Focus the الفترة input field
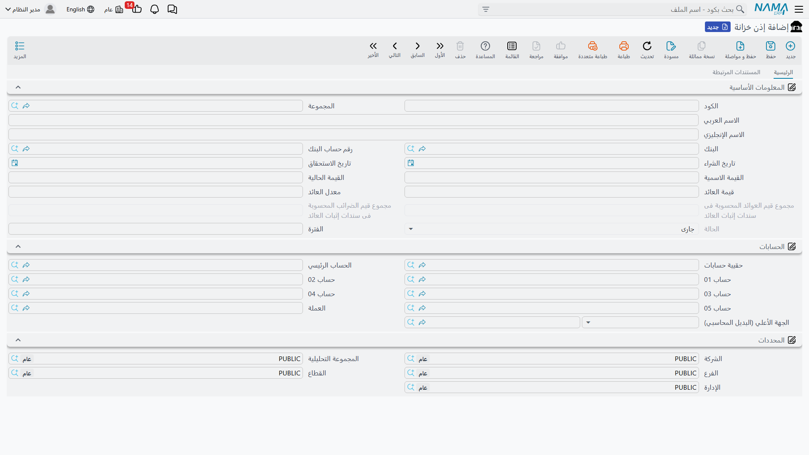Image resolution: width=809 pixels, height=455 pixels. (155, 229)
